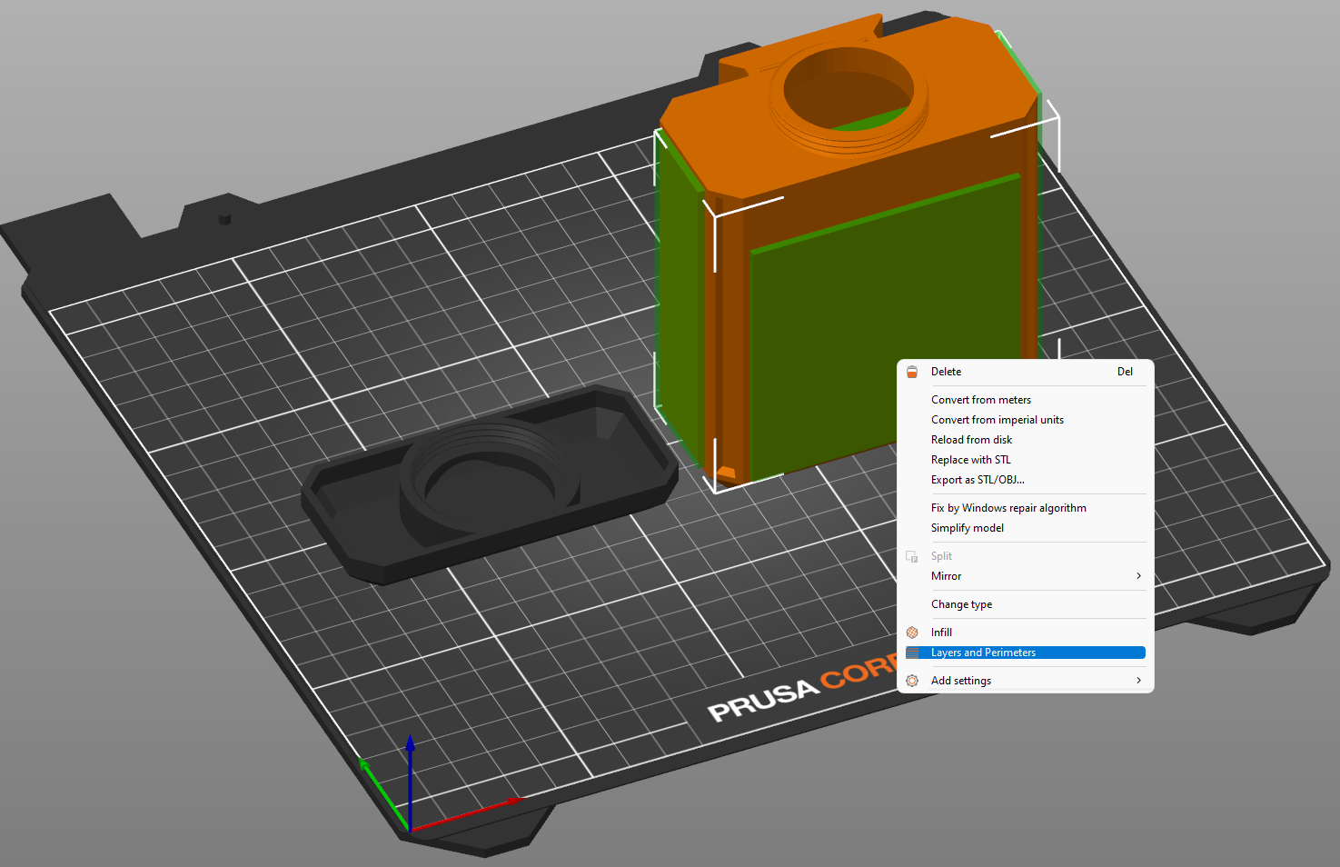The image size is (1340, 867).
Task: Select Replace with STL option
Action: [x=970, y=460]
